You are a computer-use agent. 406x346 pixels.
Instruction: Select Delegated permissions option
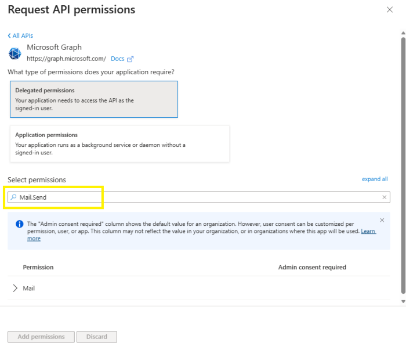(94, 99)
